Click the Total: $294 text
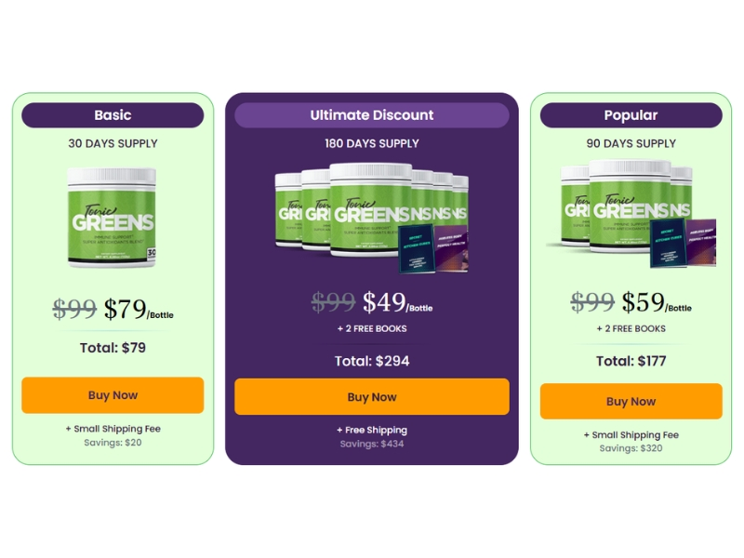Screen dimensions: 744x558 pos(371,361)
